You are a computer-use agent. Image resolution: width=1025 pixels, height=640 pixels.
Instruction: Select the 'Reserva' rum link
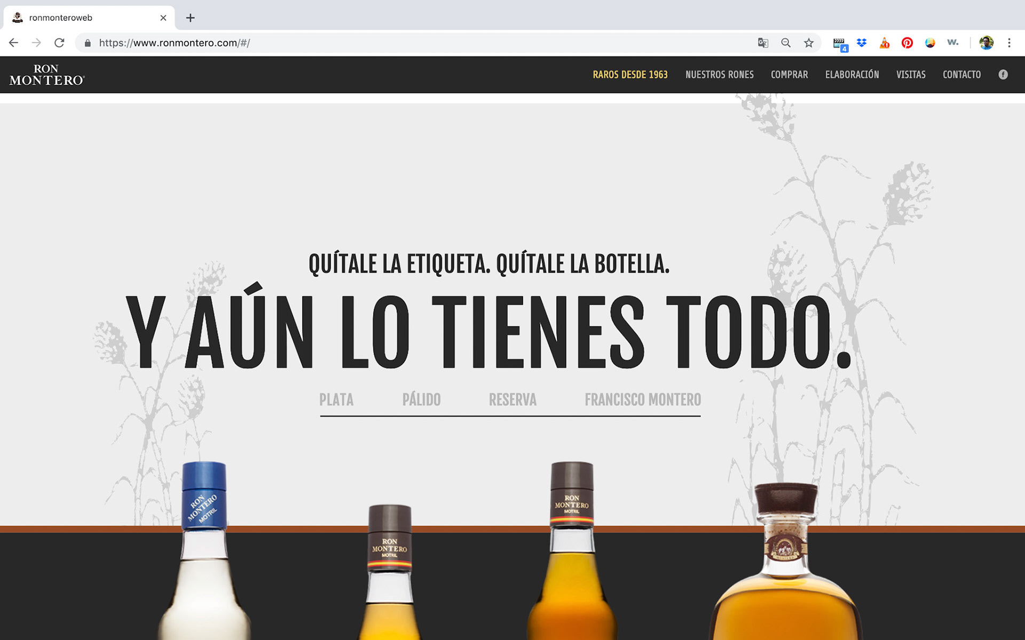[512, 400]
